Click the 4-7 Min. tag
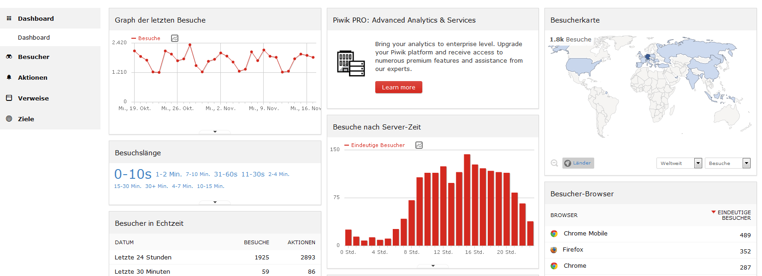The width and height of the screenshot is (762, 276). point(183,186)
